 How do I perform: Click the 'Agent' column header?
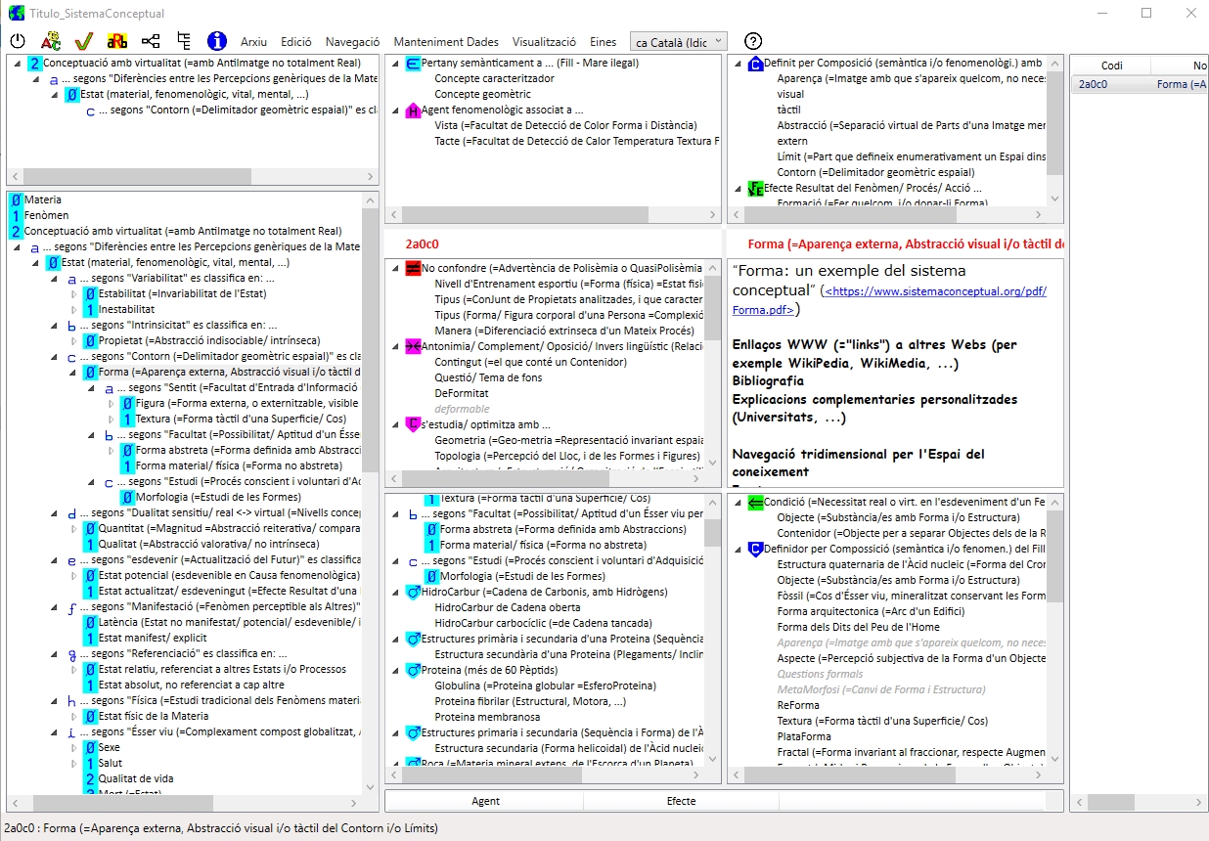(x=485, y=801)
